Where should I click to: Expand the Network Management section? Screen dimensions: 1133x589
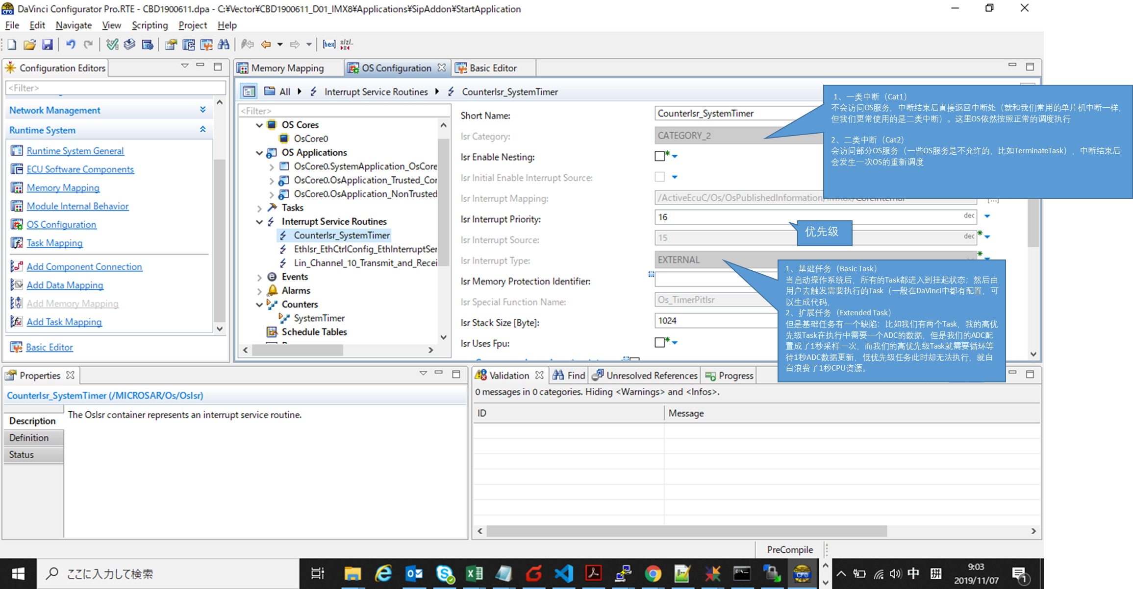202,110
